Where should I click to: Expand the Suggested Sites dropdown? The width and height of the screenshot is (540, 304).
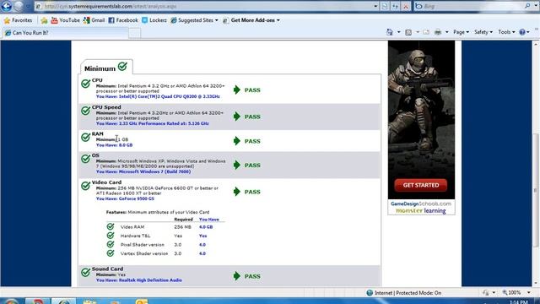216,20
